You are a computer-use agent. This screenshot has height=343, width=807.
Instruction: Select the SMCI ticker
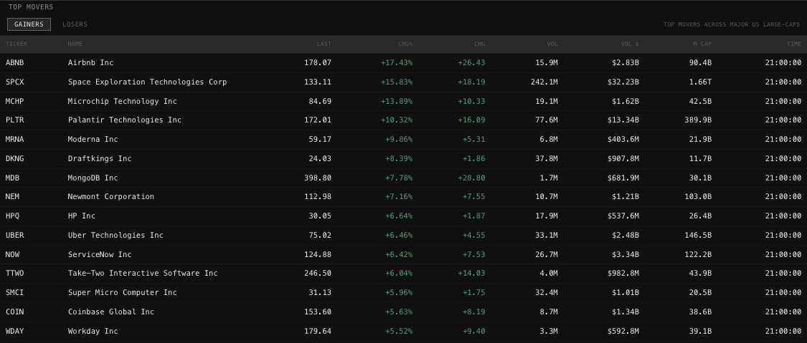click(15, 293)
